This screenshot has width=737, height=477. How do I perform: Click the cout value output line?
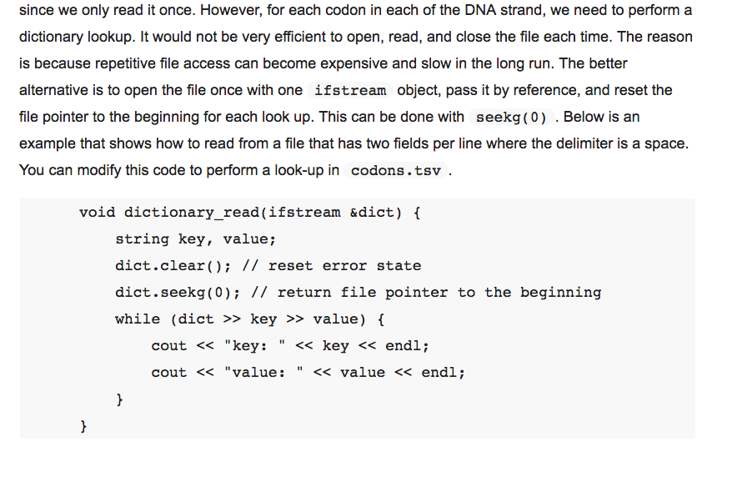(308, 373)
